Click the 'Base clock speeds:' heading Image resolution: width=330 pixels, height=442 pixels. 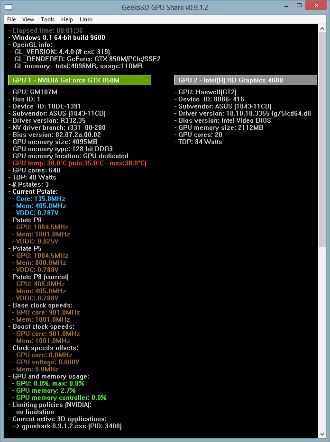pyautogui.click(x=40, y=305)
